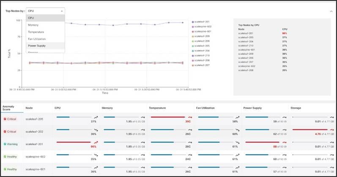Viewport: 337px width, 177px height.
Task: Select Power Supply option in dropdown list
Action: tap(45, 46)
